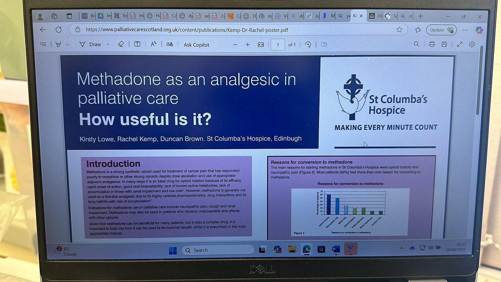
Task: View site information lock icon
Action: 78,30
